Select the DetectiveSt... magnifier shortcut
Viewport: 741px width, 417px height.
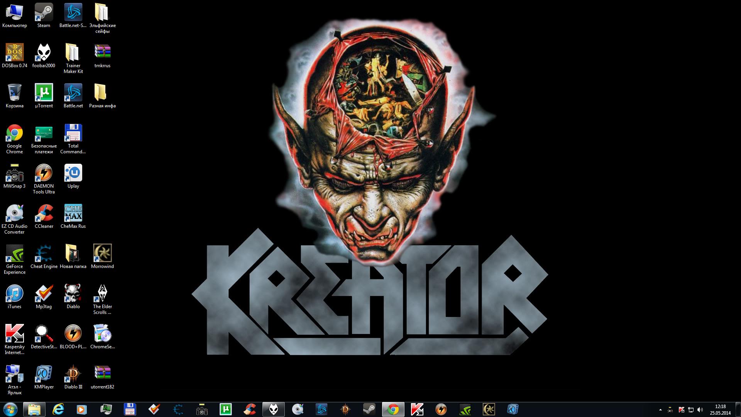[x=44, y=337]
